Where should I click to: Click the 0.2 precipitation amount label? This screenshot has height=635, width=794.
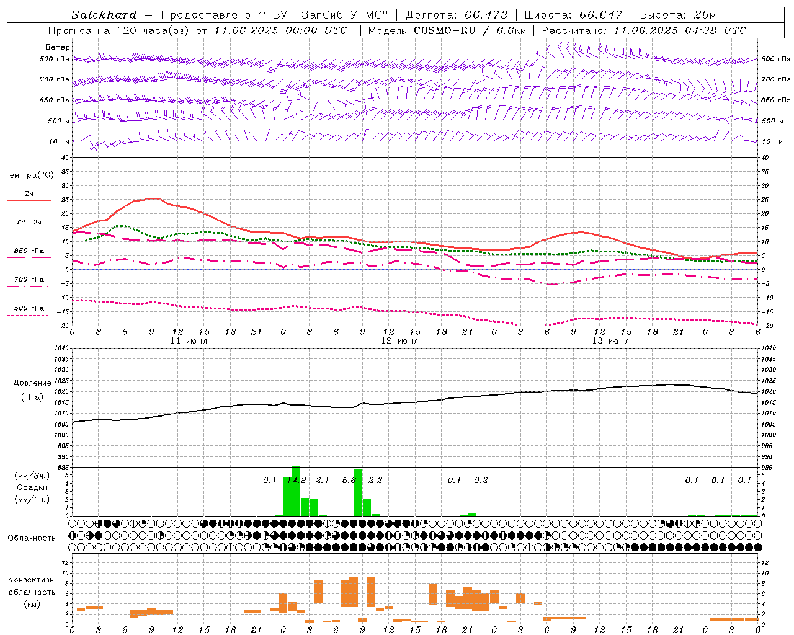(481, 480)
